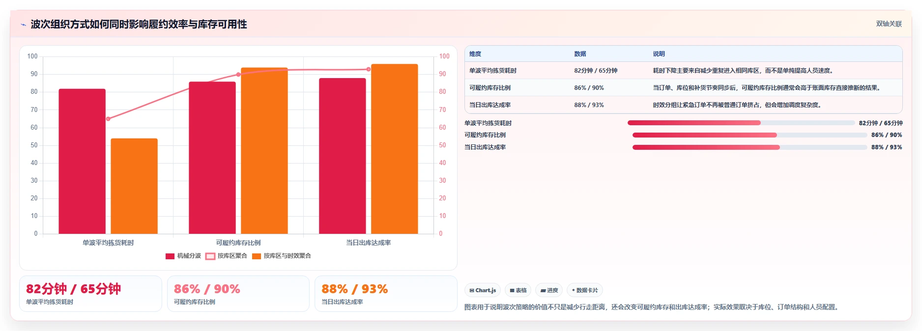The height and width of the screenshot is (331, 922).
Task: Click the wave icon beside the card title
Action: pos(24,25)
